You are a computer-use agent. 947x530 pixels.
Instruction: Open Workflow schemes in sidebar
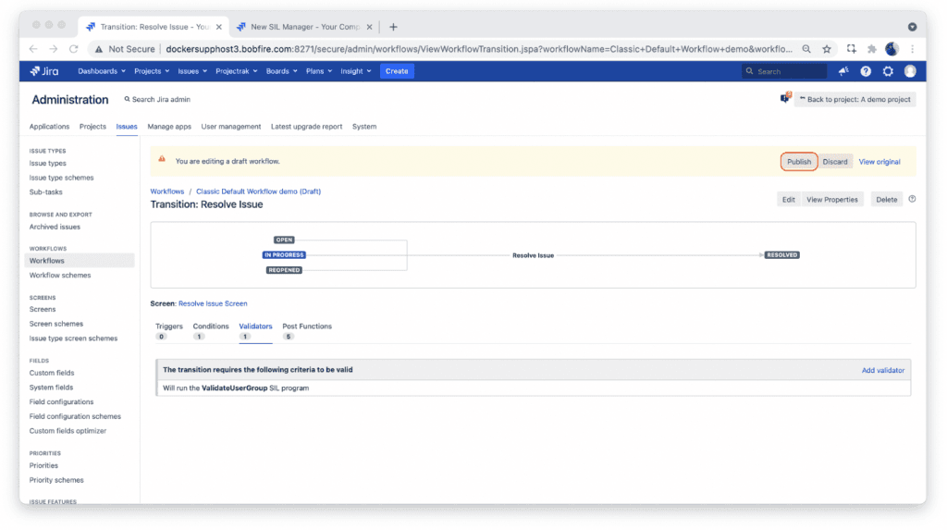pos(60,275)
